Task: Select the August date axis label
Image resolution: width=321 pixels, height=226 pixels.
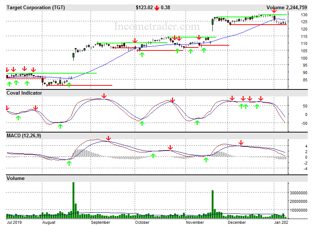Action: (49, 222)
